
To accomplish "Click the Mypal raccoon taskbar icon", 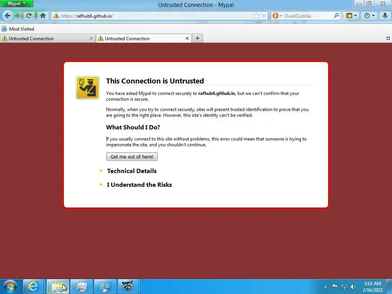I will (x=127, y=286).
